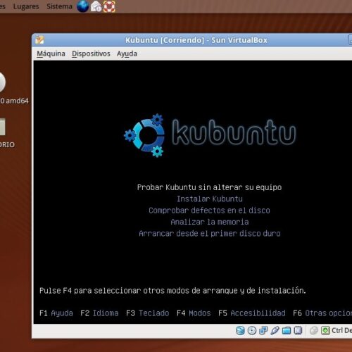
Task: Open the Ayuda menu in VirtualBox
Action: (x=127, y=54)
